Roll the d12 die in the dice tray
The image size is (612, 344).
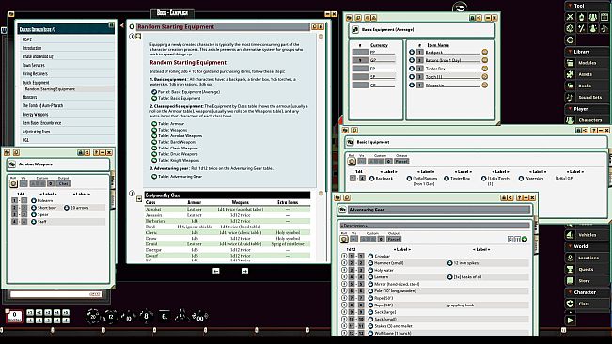pos(110,317)
